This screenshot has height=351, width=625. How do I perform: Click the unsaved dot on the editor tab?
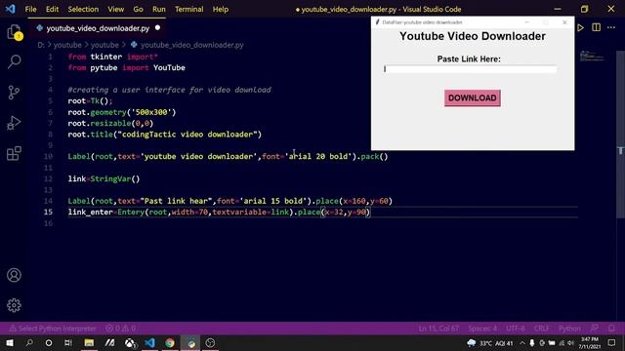point(157,28)
